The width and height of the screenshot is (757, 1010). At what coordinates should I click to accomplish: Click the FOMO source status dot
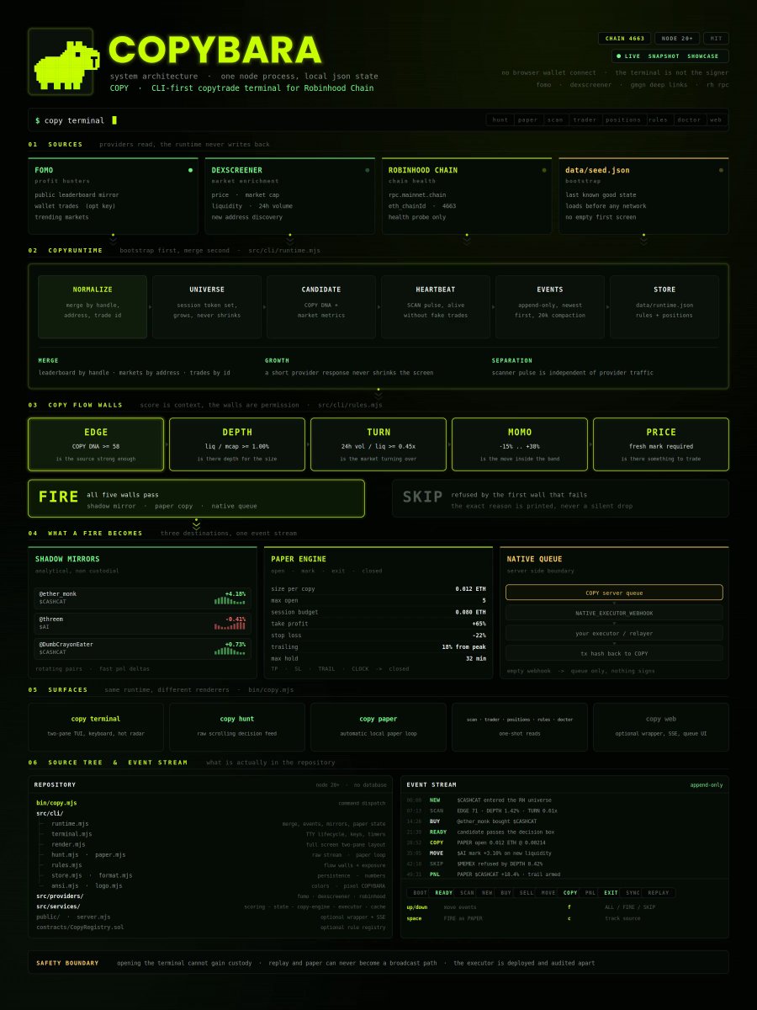click(190, 170)
